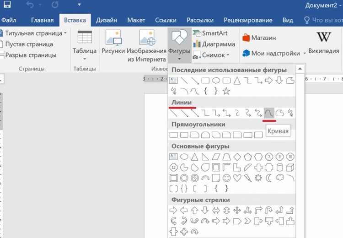
Task: Open the Undo history dropdown arrow
Action: [x=40, y=5]
